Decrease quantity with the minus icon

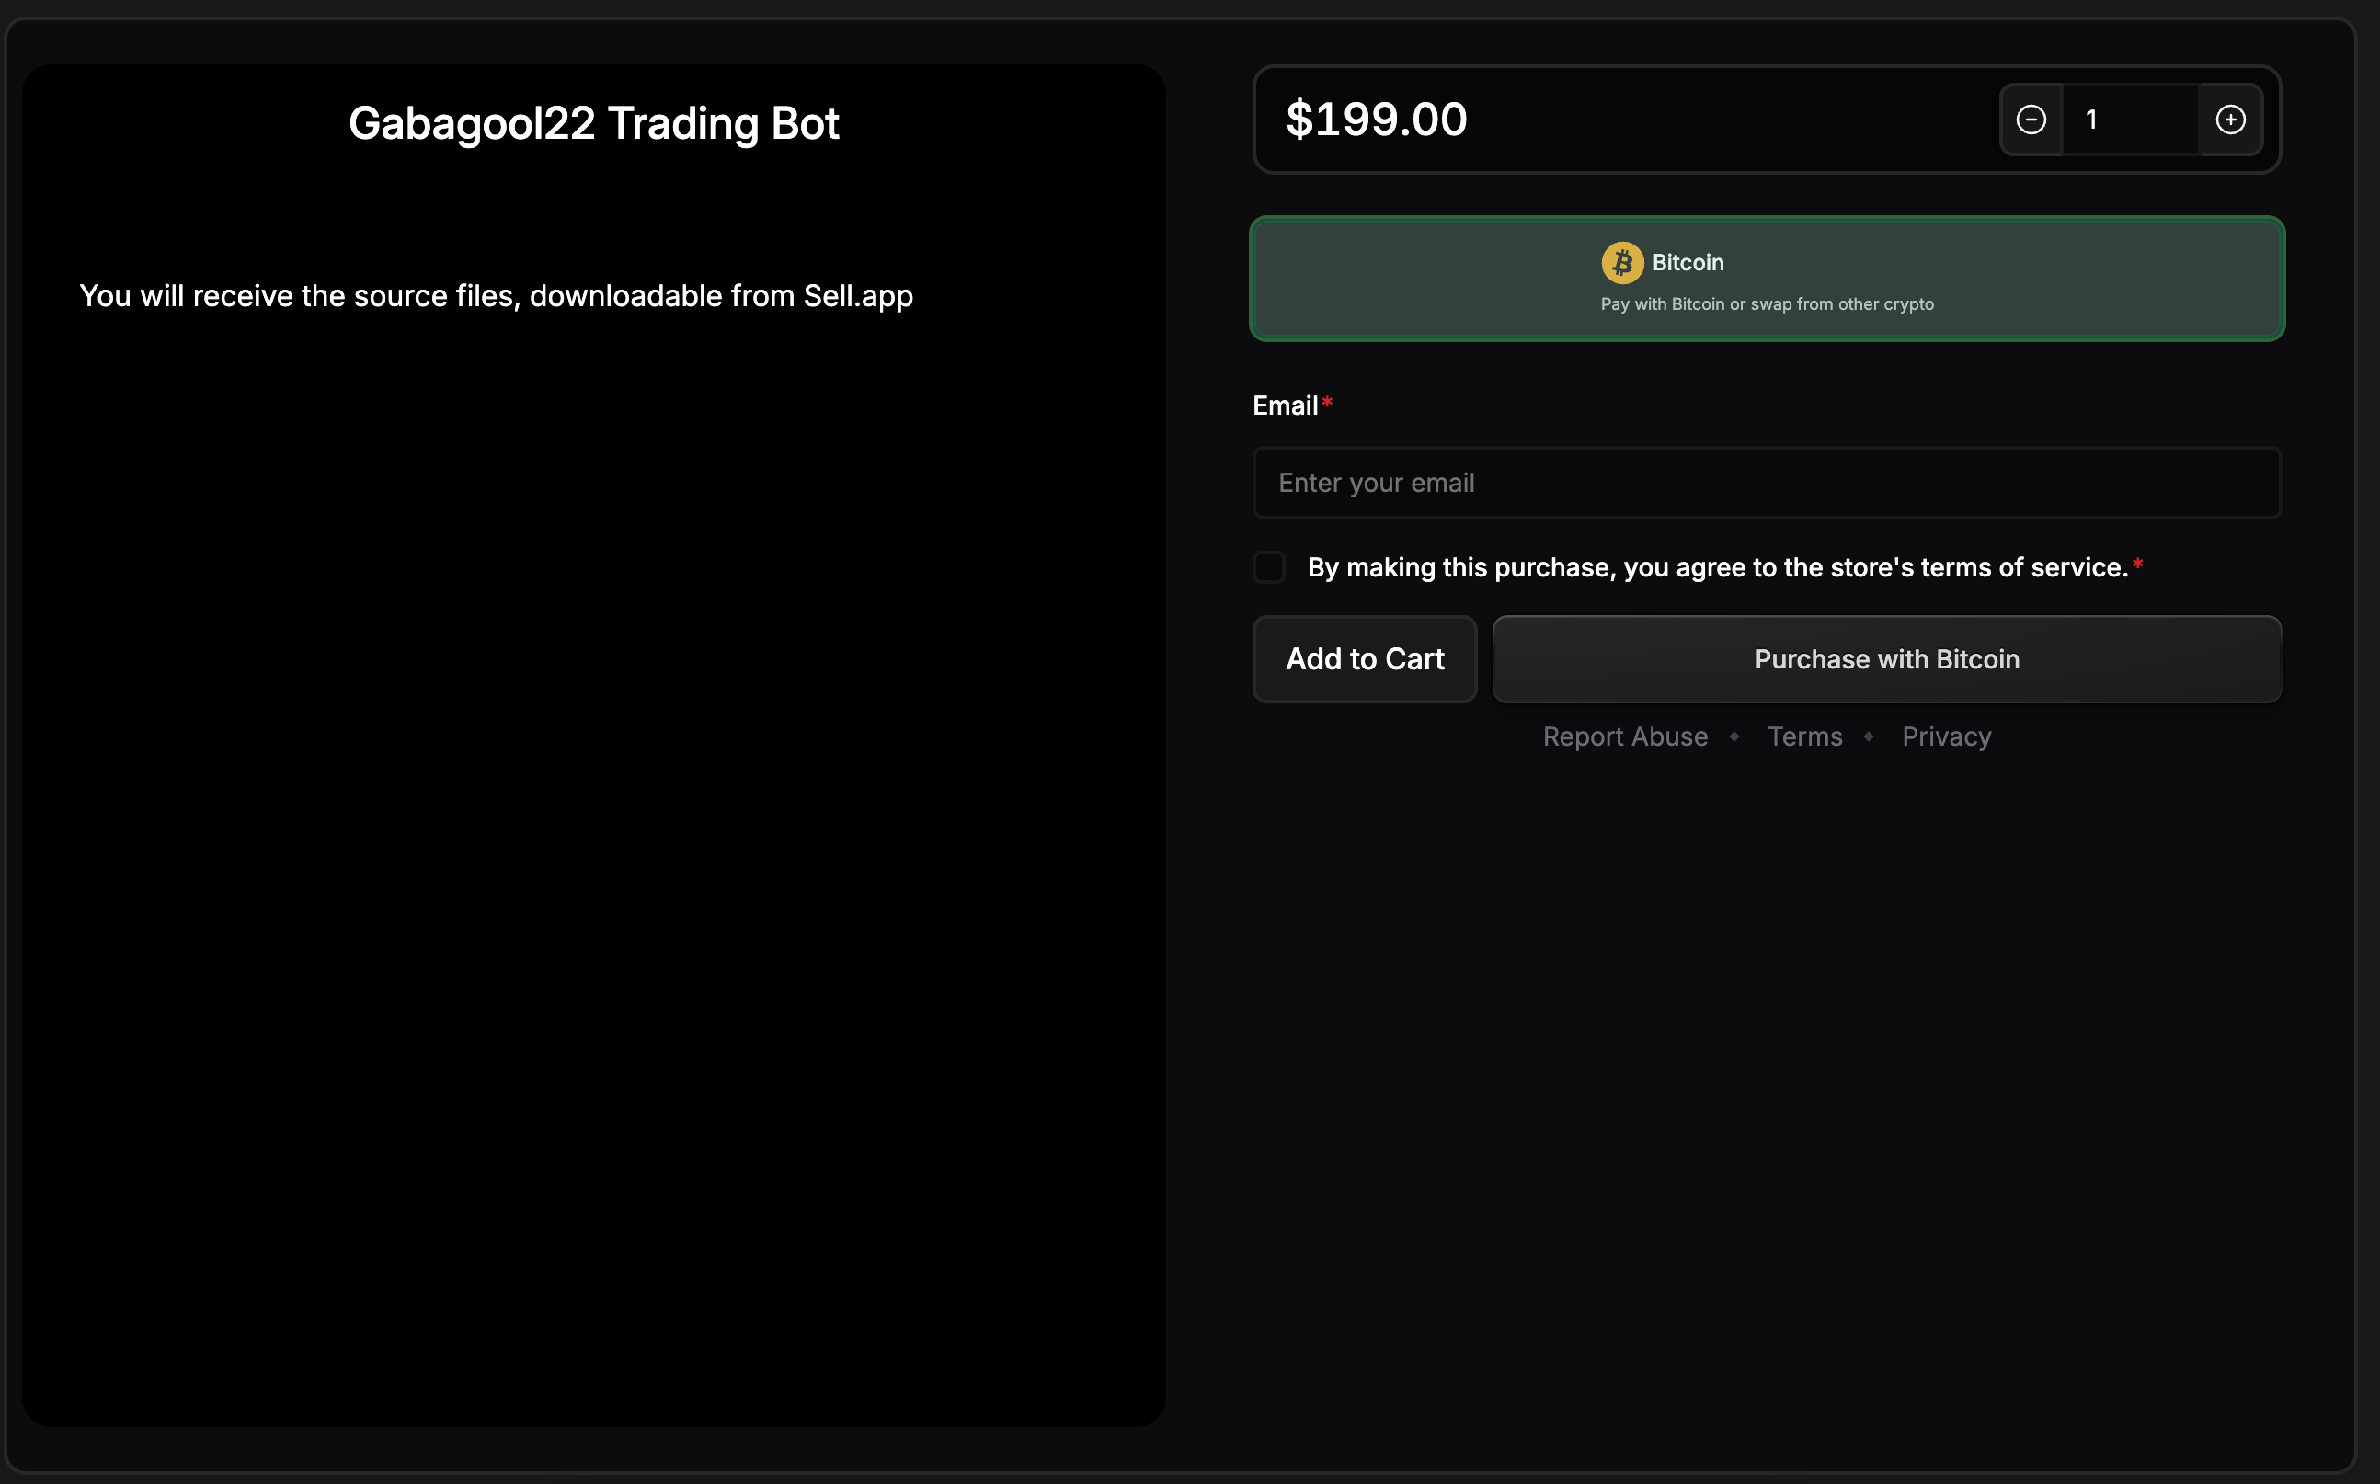pyautogui.click(x=2031, y=120)
